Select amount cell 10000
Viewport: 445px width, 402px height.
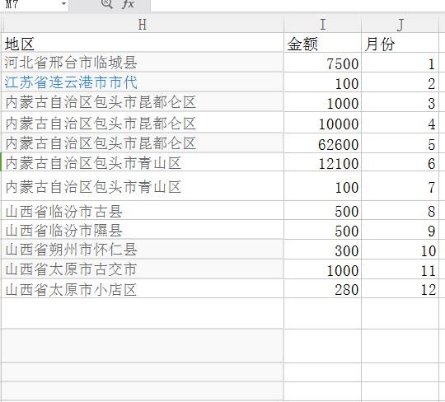323,123
